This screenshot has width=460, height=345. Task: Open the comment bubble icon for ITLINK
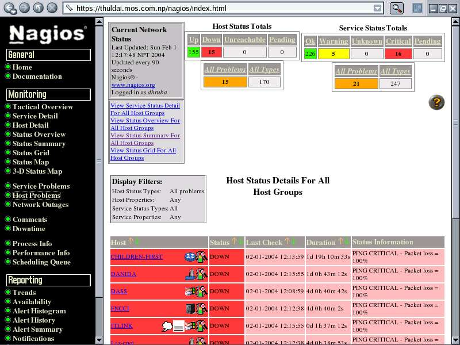pyautogui.click(x=167, y=326)
